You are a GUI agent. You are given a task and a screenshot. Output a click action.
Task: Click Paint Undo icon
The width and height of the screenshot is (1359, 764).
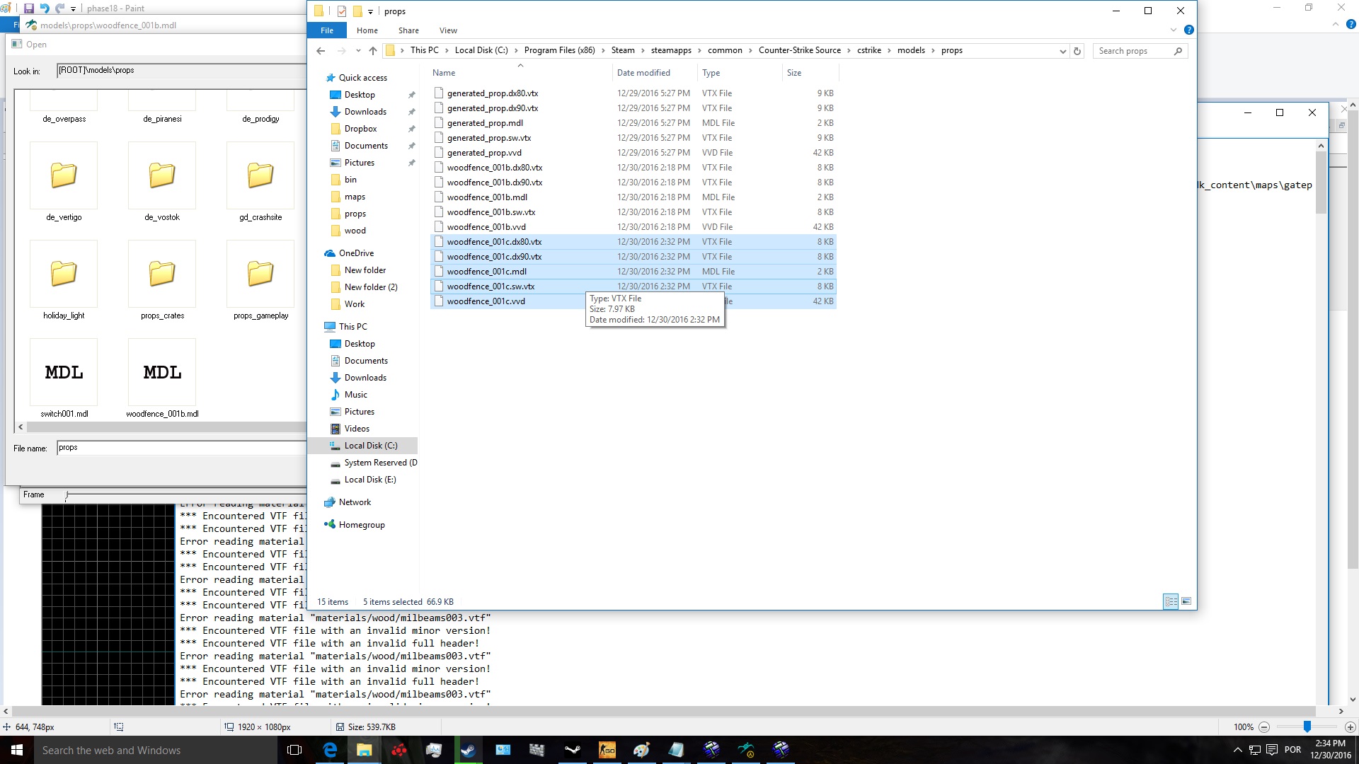point(45,8)
